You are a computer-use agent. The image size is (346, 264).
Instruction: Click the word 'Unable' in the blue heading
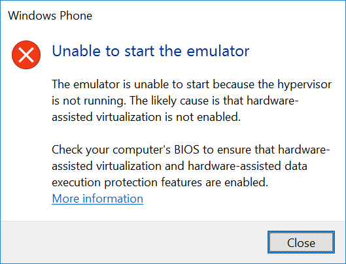click(x=76, y=51)
